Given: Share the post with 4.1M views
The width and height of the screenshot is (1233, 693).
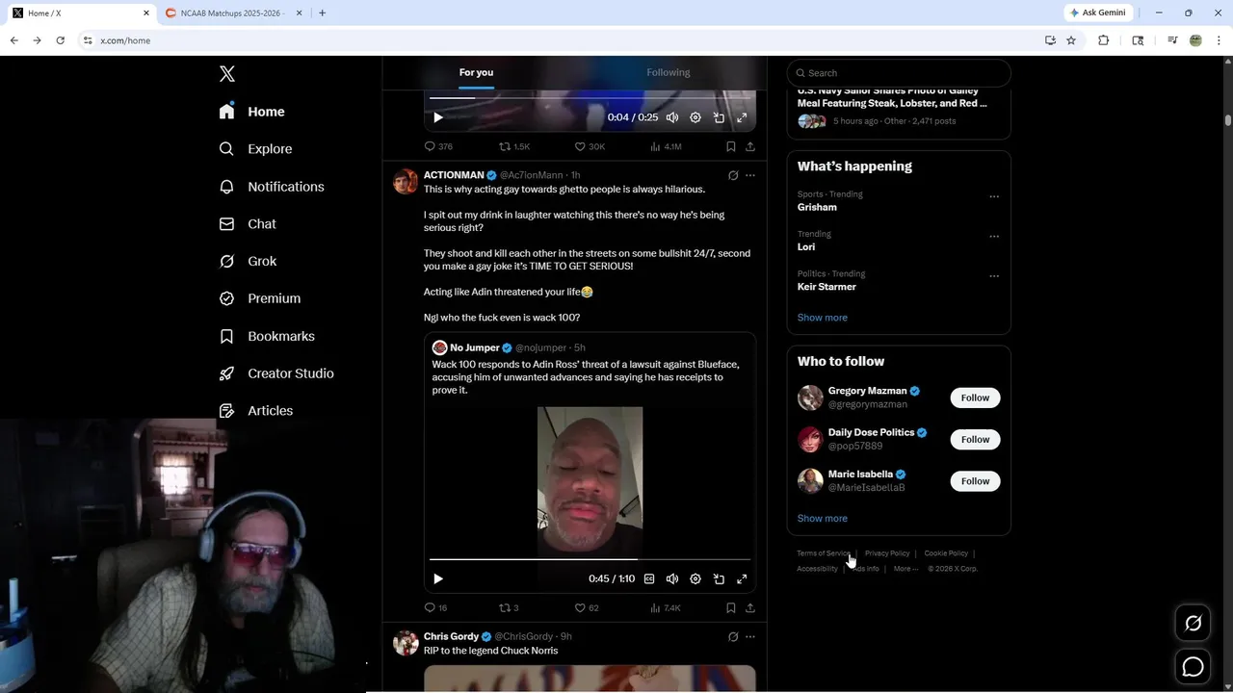Looking at the screenshot, I should click(750, 146).
